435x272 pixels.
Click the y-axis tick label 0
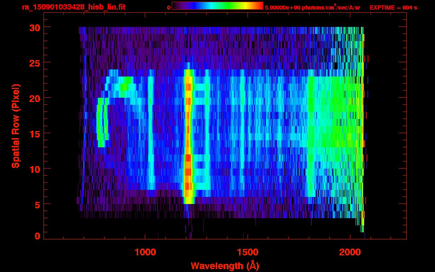37,236
